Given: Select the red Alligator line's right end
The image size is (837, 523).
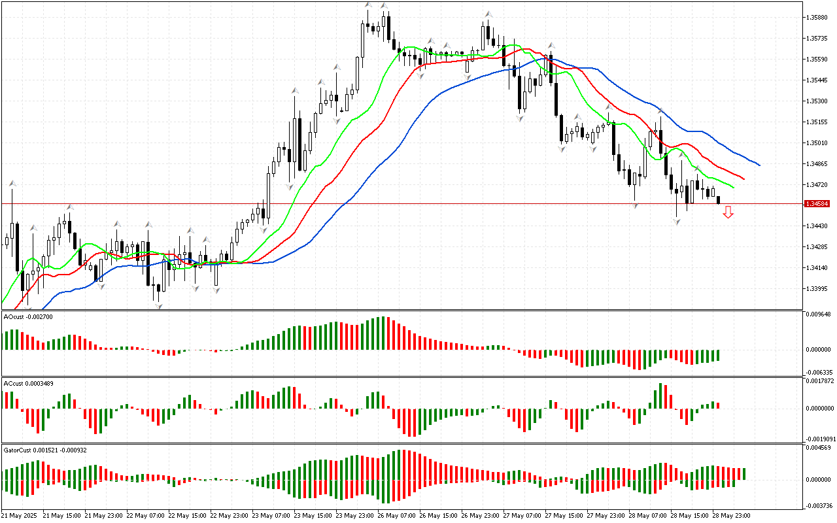Looking at the screenshot, I should 743,178.
